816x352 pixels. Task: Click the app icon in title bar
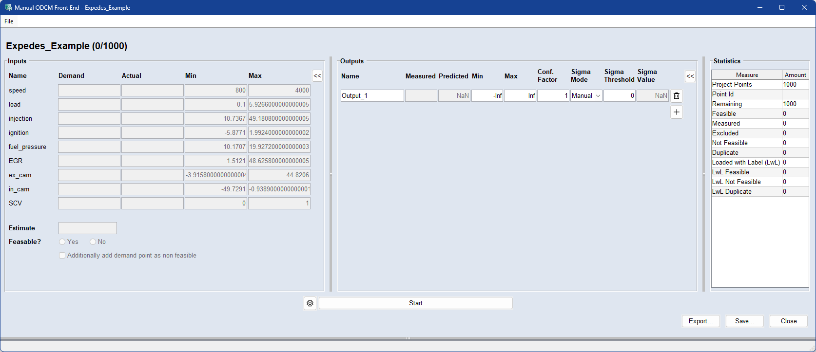[x=8, y=7]
